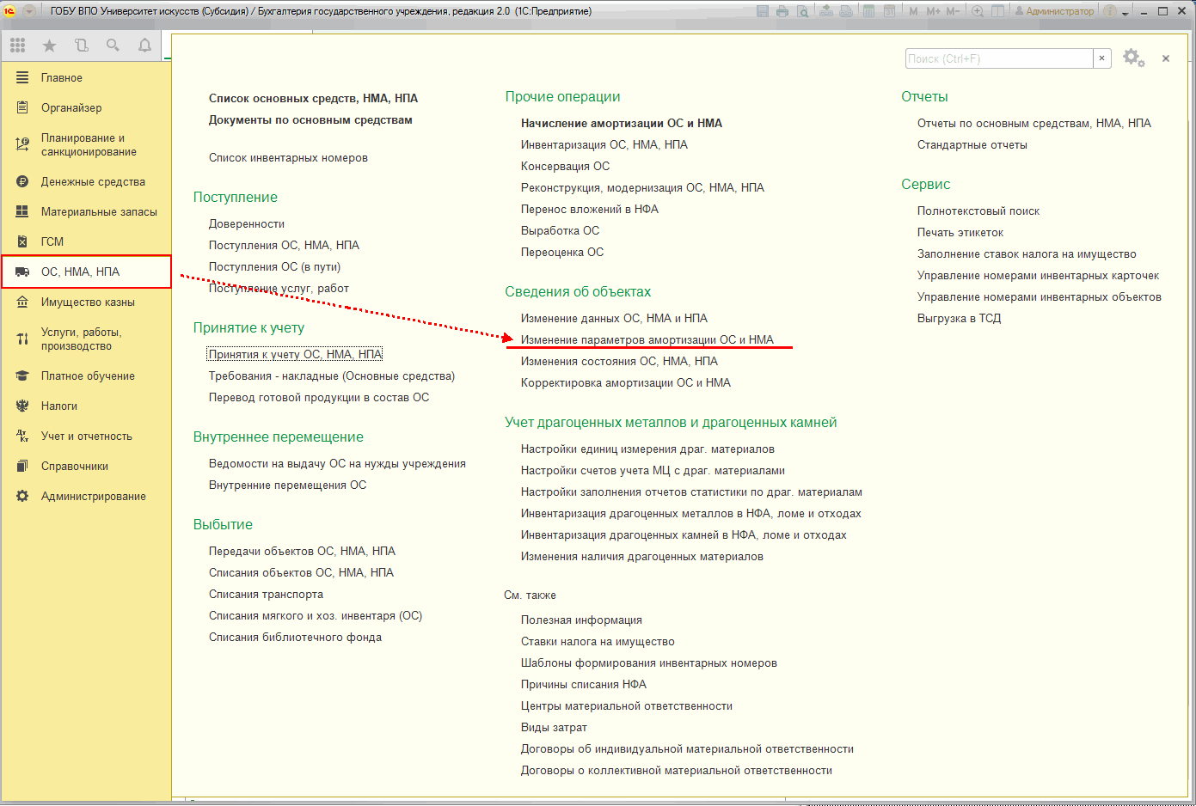Open Документы по основным средствам
The height and width of the screenshot is (806, 1196).
(x=310, y=119)
